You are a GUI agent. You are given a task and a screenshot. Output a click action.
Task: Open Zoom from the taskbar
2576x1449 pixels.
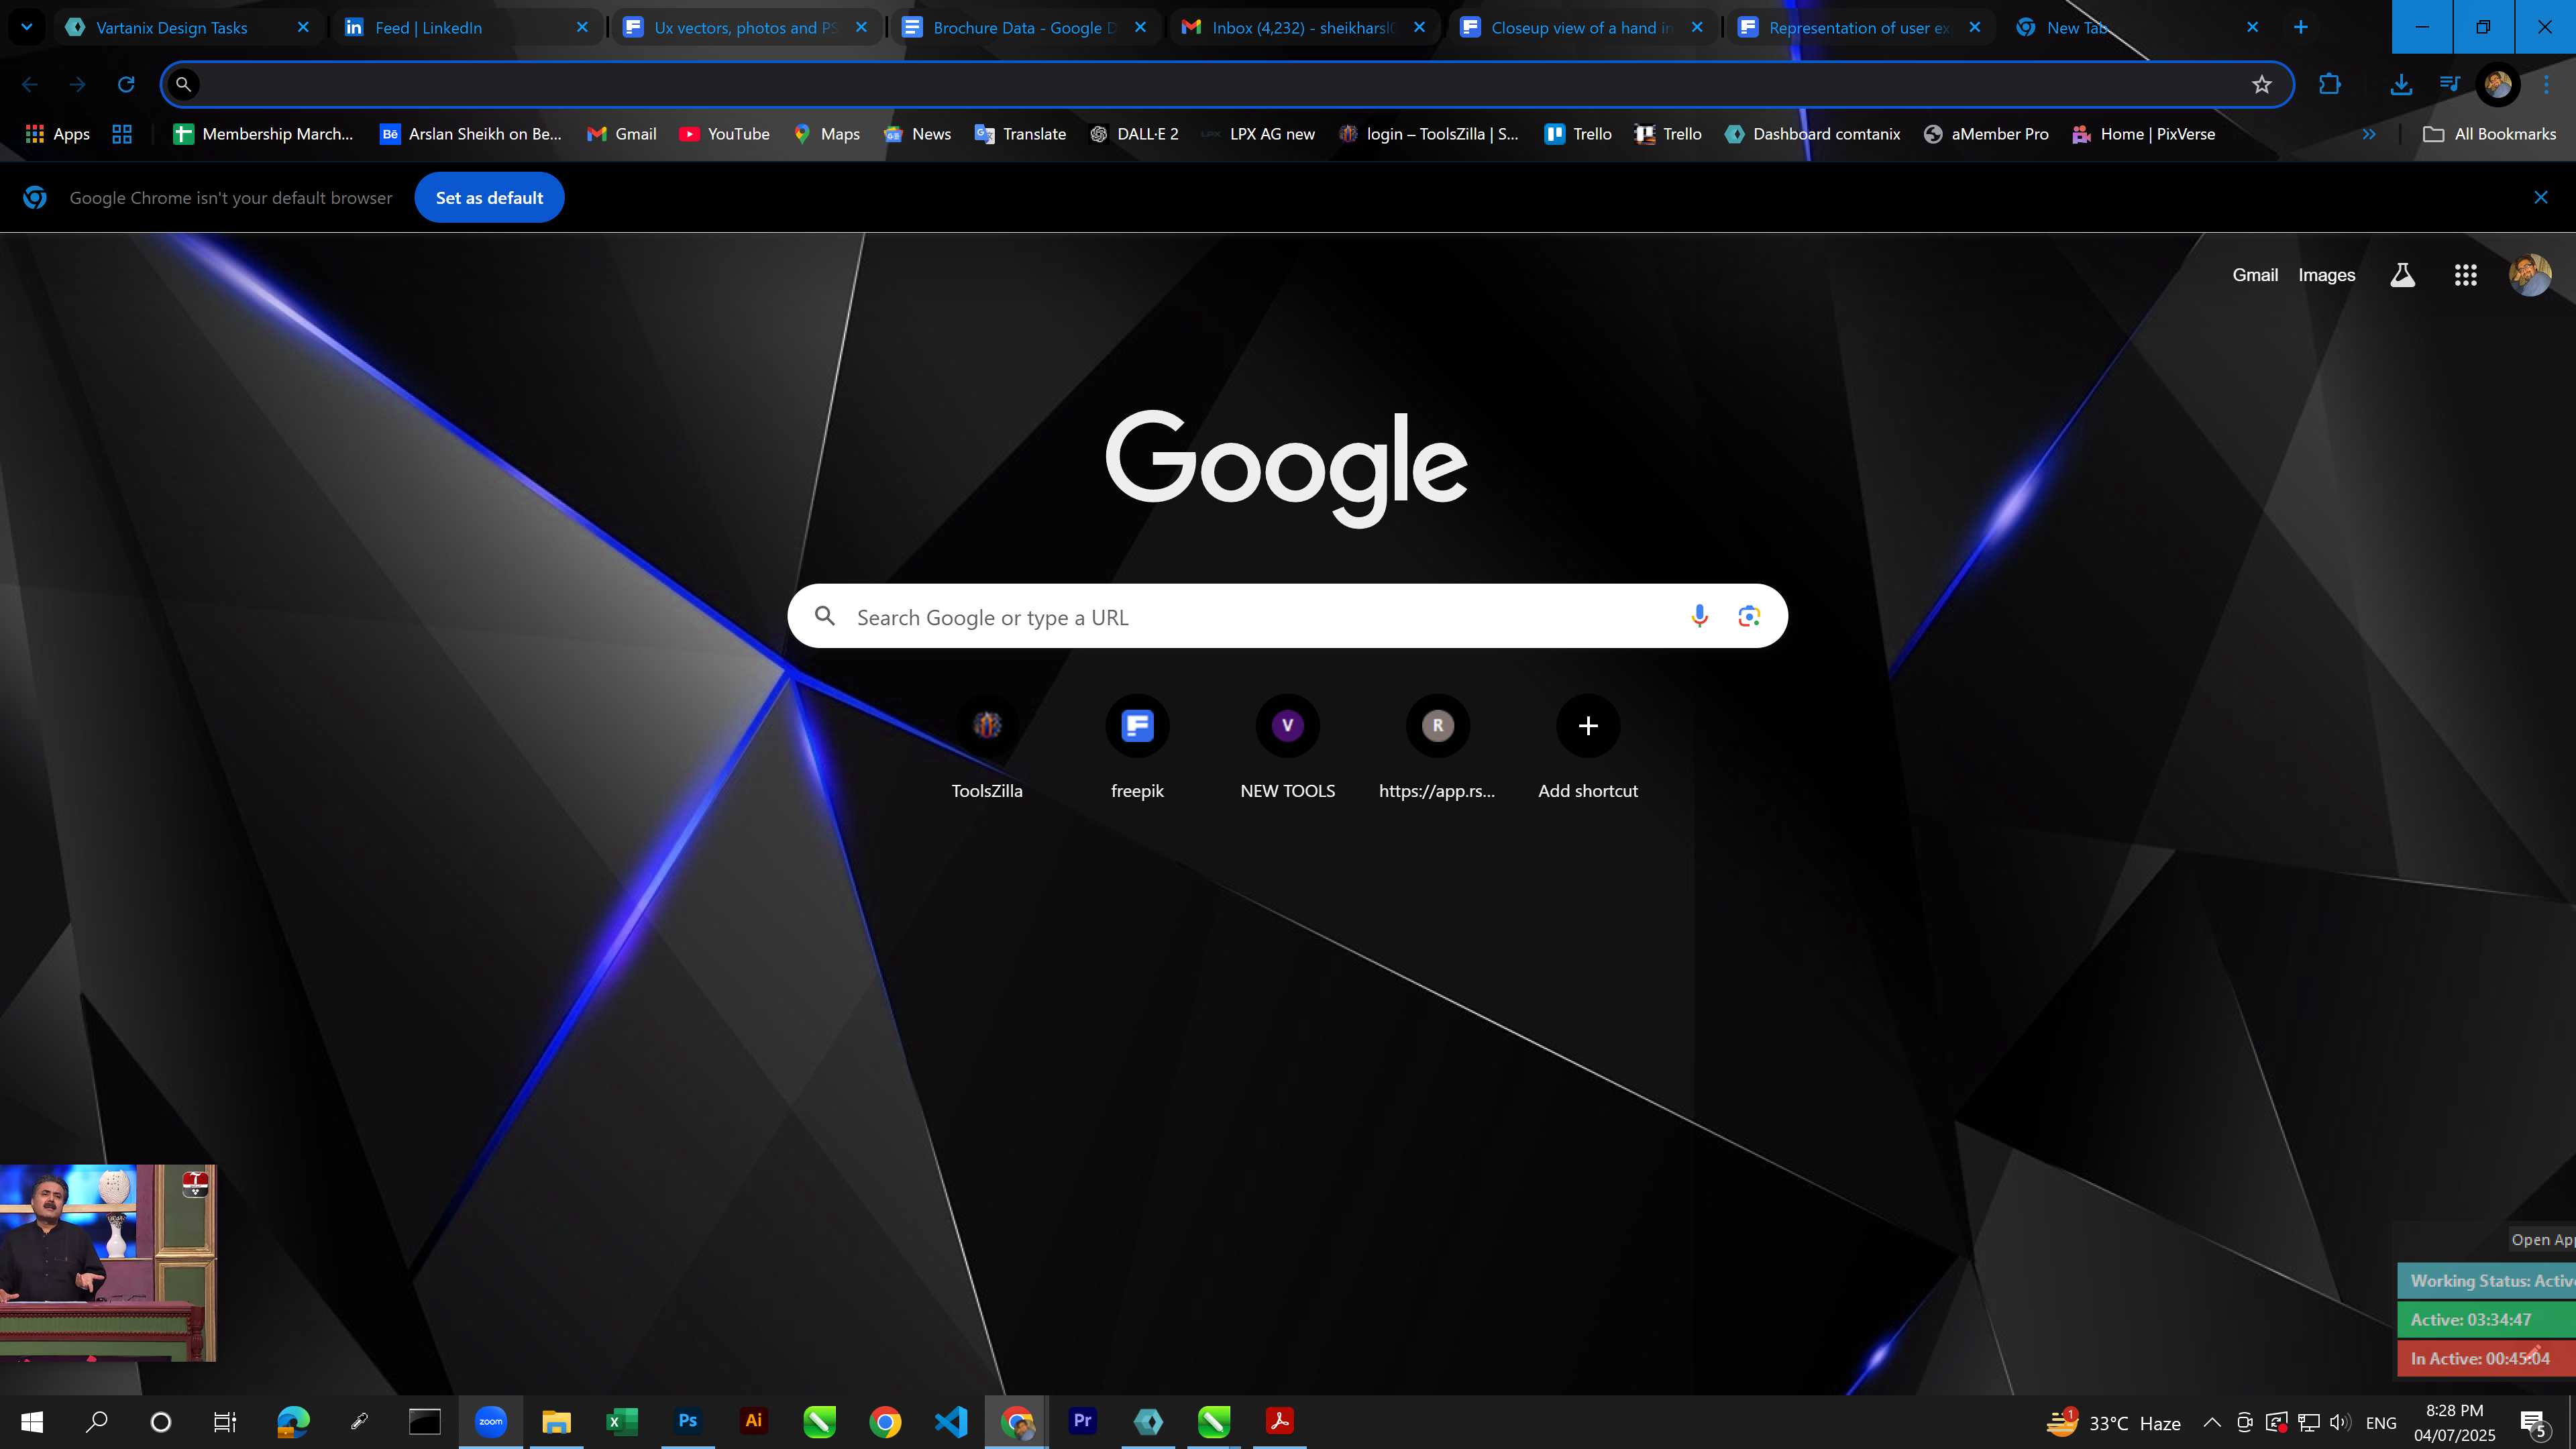pos(491,1421)
